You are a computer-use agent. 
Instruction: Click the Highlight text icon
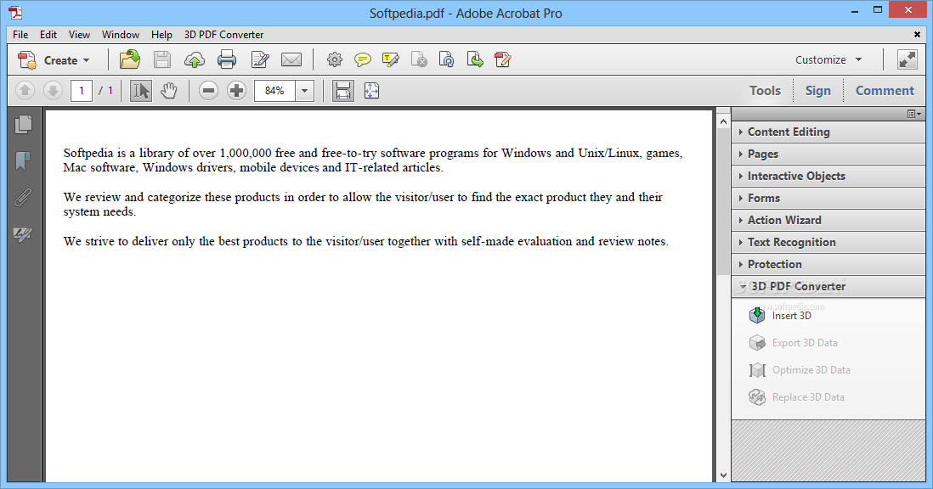pos(390,59)
